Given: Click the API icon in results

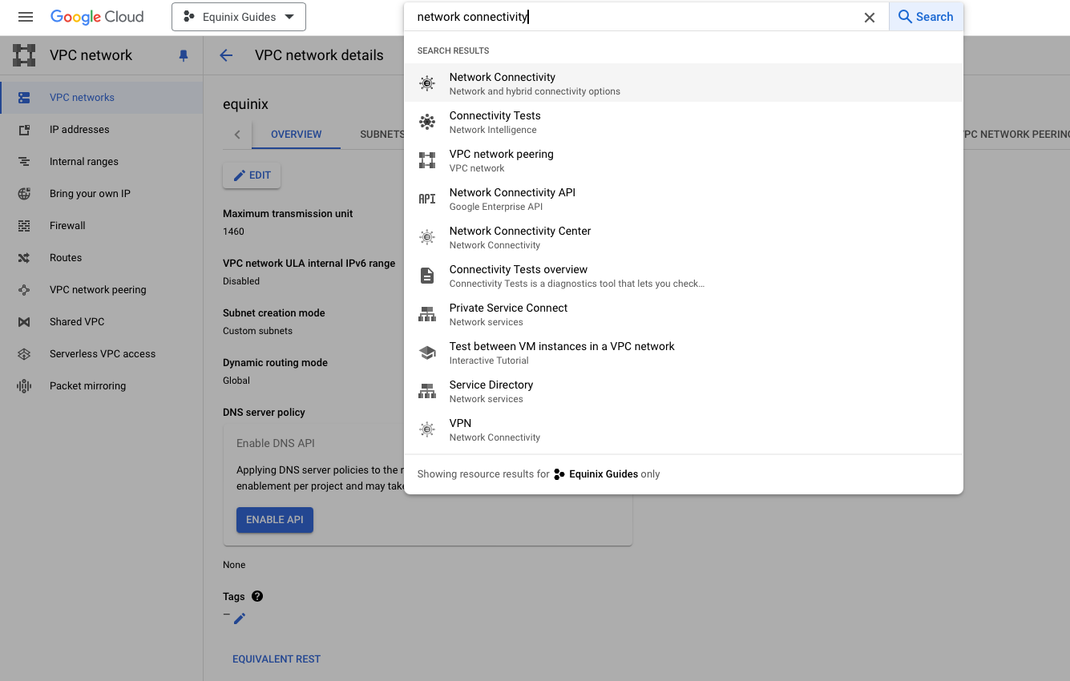Looking at the screenshot, I should coord(427,199).
